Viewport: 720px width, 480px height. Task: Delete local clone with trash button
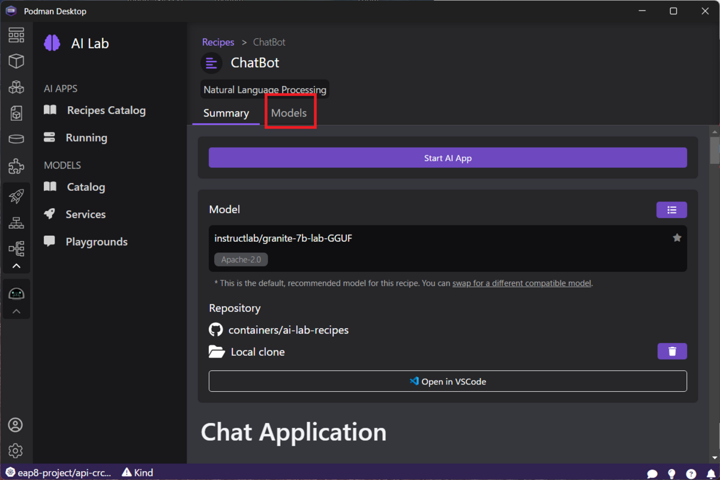click(672, 351)
